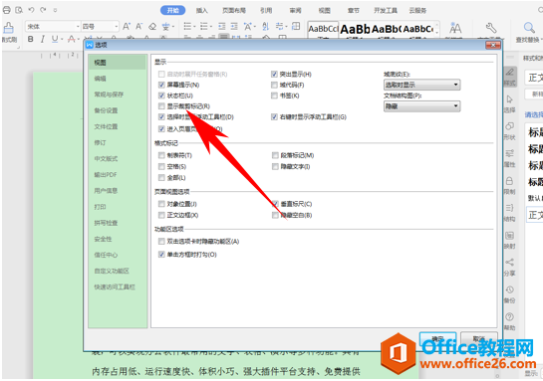Open the 域底纹(E) dropdown
This screenshot has width=543, height=381.
coord(421,85)
